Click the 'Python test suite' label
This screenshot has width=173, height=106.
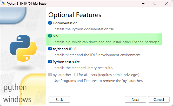click(x=66, y=62)
